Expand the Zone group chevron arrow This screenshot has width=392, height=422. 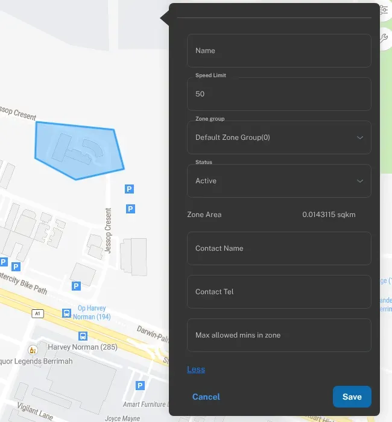[x=360, y=137]
